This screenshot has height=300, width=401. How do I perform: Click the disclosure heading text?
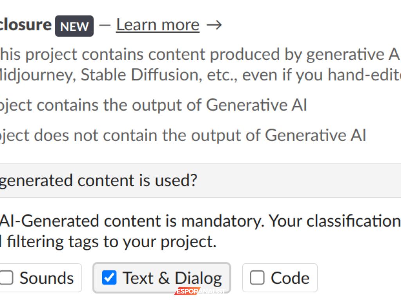point(25,25)
